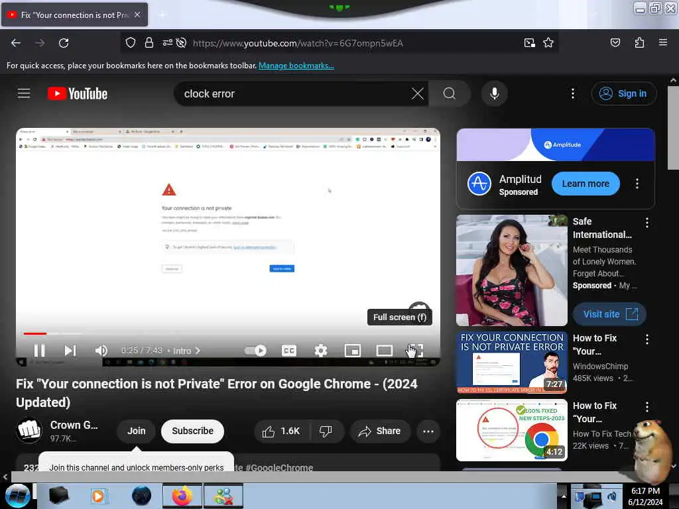This screenshot has height=509, width=679.
Task: Expand the Intro chapter chevron
Action: pyautogui.click(x=198, y=351)
